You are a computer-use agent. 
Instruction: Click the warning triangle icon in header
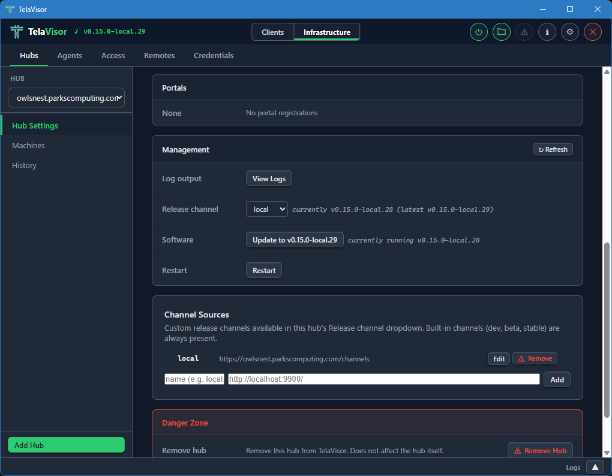524,32
